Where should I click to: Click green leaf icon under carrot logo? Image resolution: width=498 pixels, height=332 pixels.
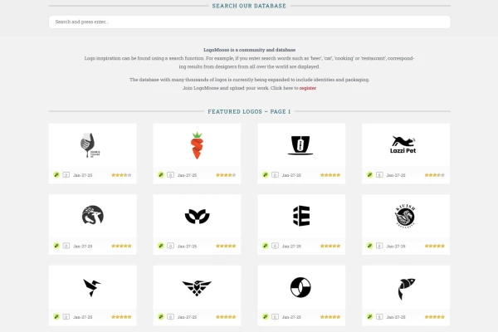[161, 175]
